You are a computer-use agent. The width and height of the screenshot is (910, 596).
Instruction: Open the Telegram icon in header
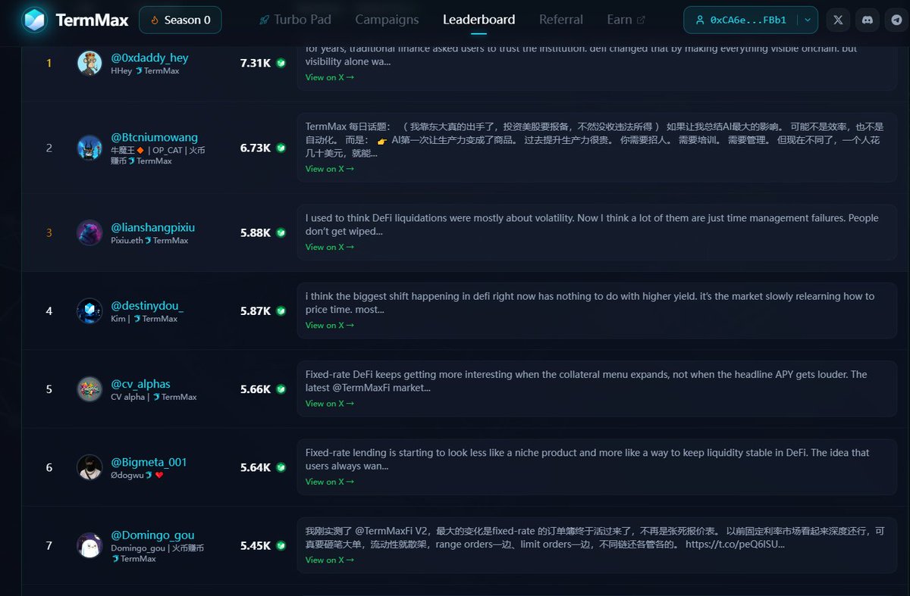[897, 20]
